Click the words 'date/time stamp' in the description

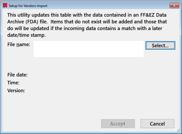(x=27, y=35)
